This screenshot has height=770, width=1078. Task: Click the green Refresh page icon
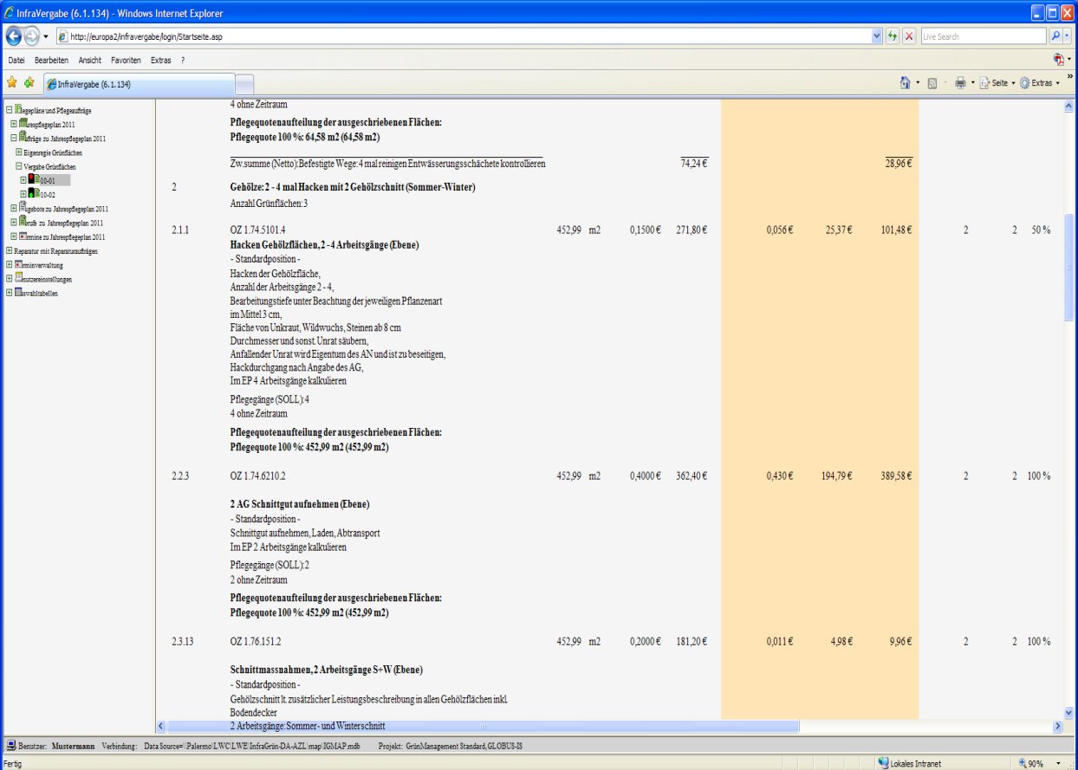[893, 37]
